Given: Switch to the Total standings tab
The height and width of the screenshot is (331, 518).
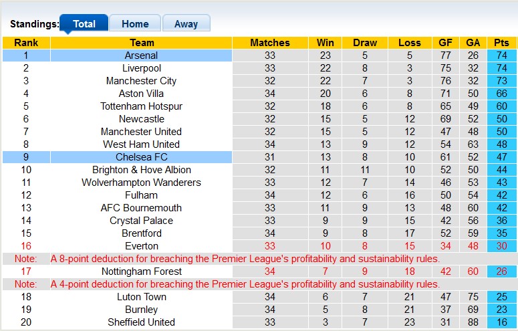Looking at the screenshot, I should (84, 23).
